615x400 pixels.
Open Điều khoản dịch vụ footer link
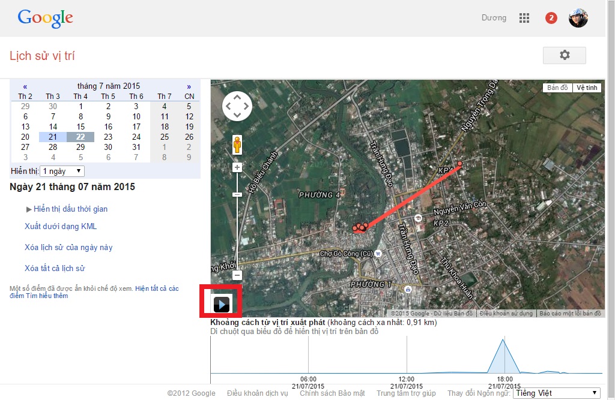tap(257, 393)
